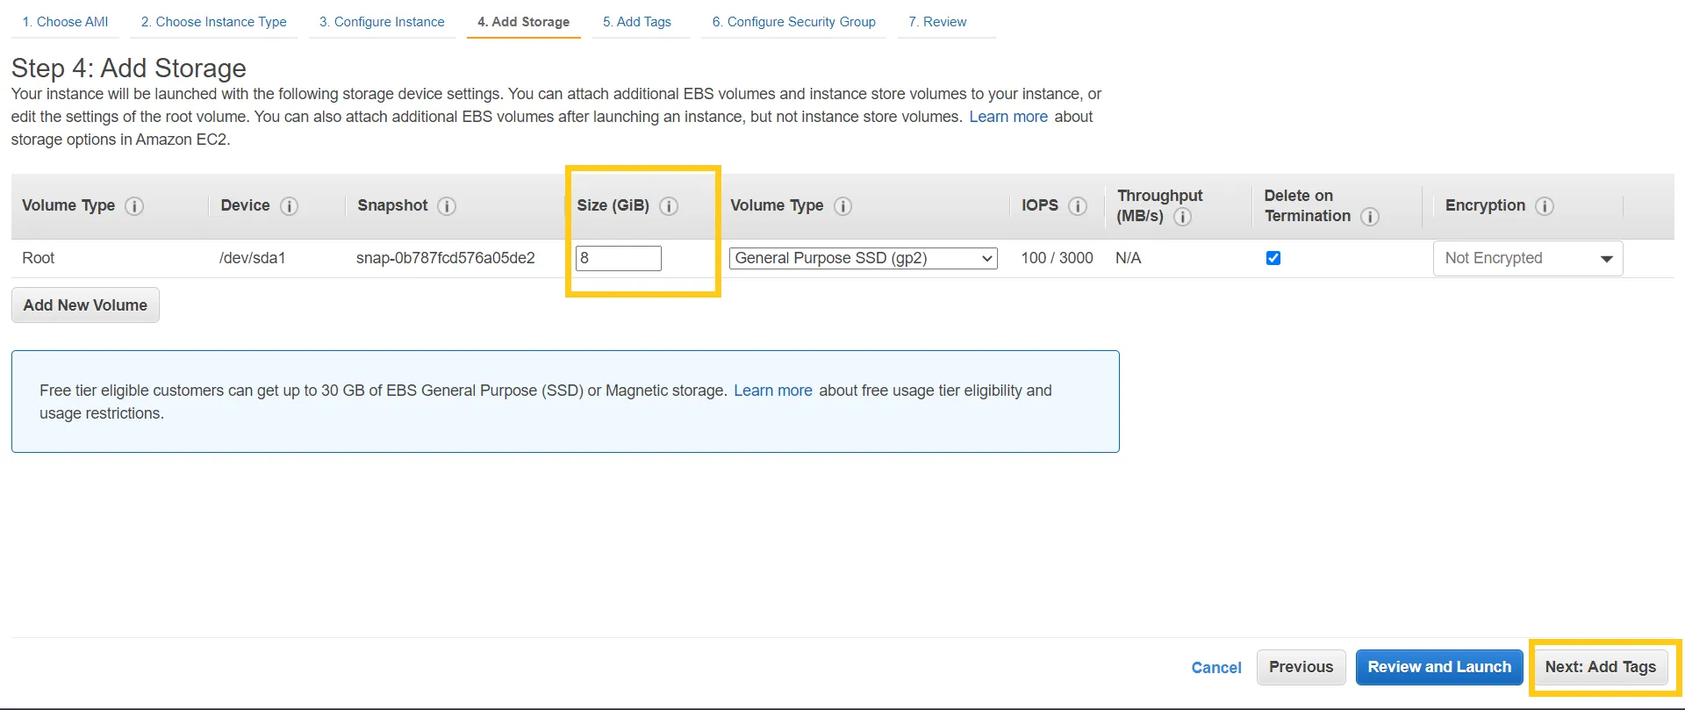This screenshot has width=1685, height=710.
Task: Go to Configure Security Group tab
Action: click(x=793, y=22)
